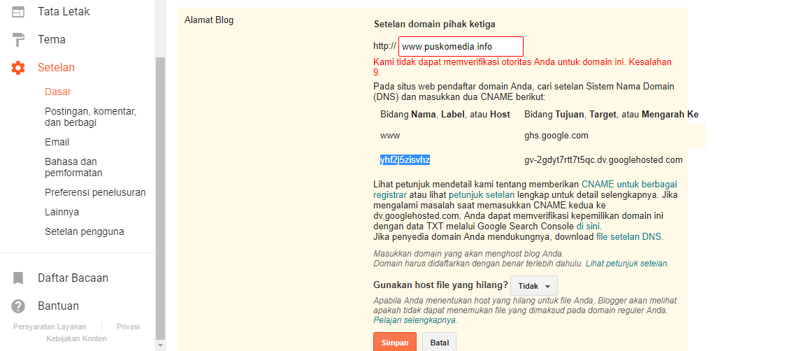Open Tema in sidebar
Screen dimensions: 785x351
pyautogui.click(x=52, y=40)
